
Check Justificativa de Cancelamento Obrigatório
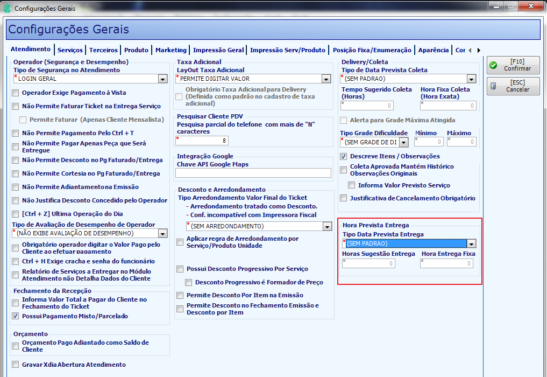click(x=344, y=198)
